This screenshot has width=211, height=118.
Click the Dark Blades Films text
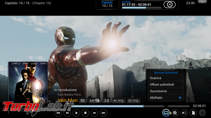tap(69, 95)
